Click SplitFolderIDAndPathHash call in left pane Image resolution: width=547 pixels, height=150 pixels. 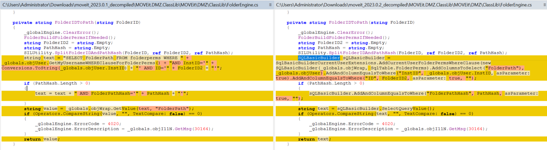[x=88, y=53]
